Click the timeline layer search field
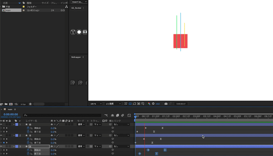 coord(62,115)
